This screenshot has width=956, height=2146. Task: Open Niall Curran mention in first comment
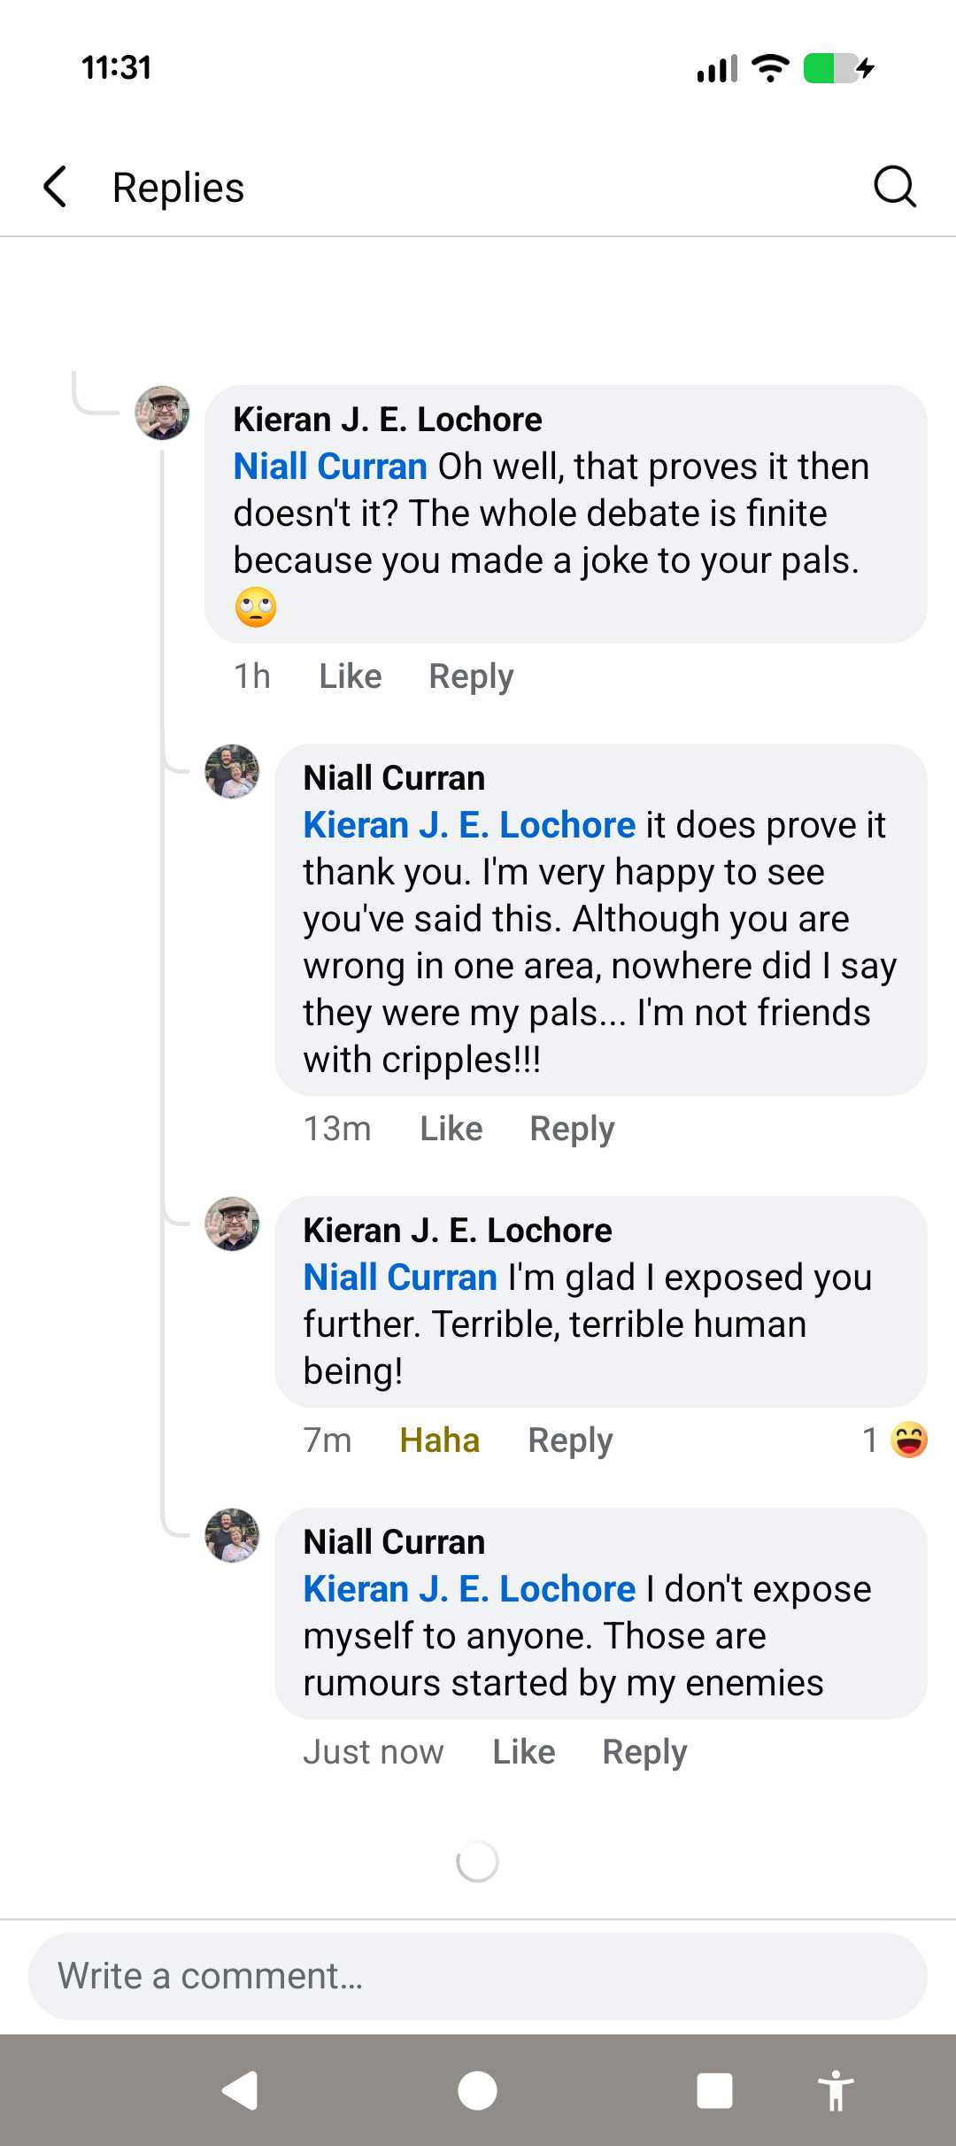pyautogui.click(x=330, y=467)
